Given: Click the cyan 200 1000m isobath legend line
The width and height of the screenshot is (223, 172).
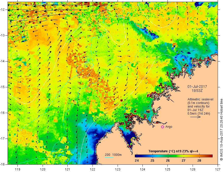Looking at the screenshot, I should [x=109, y=157].
